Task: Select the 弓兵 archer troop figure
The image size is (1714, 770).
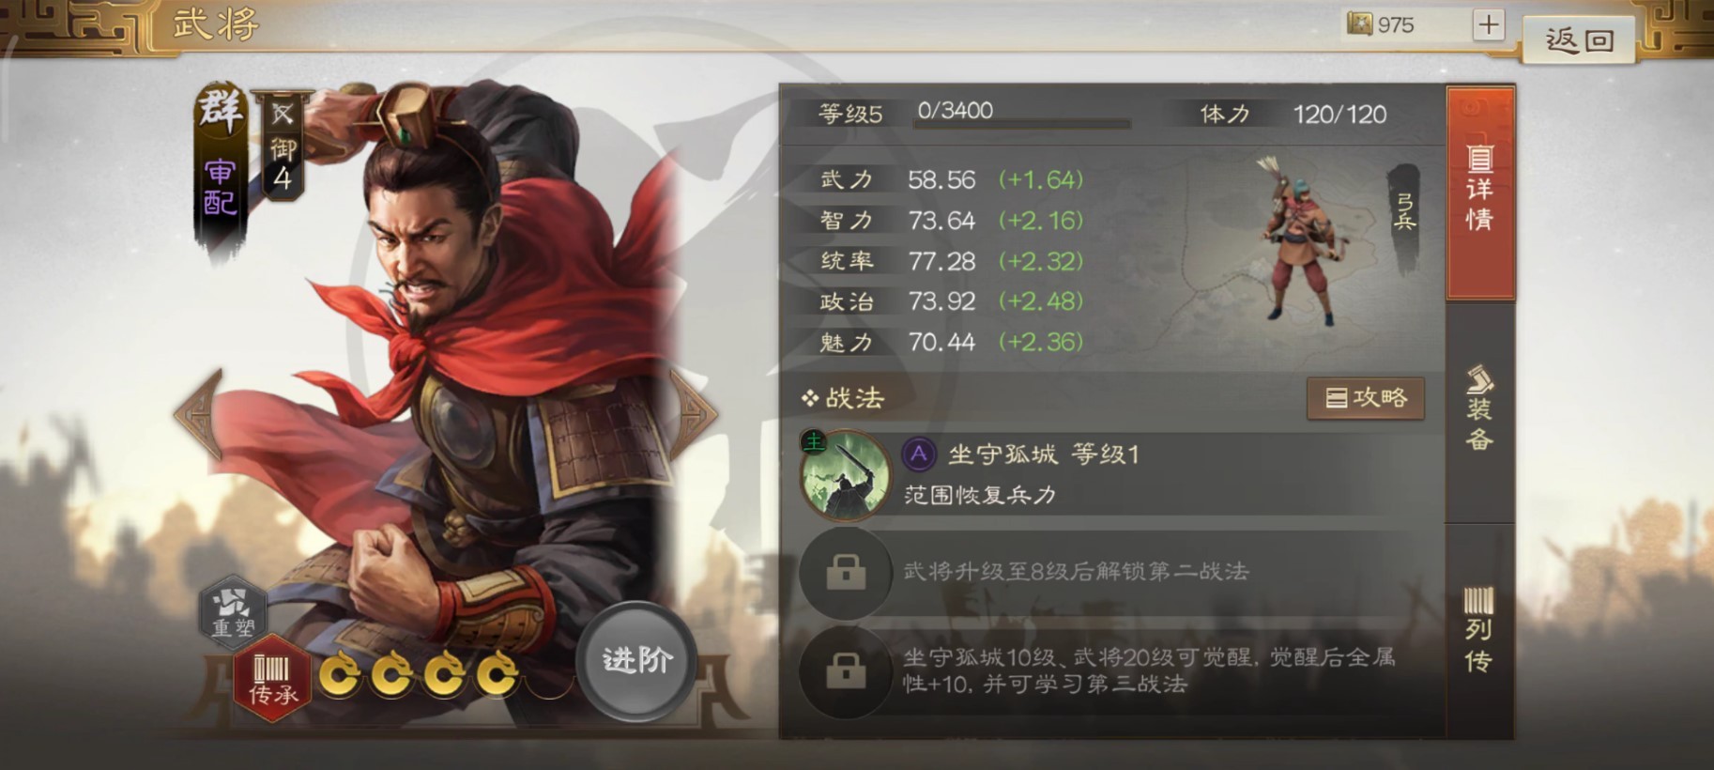Action: pos(1300,240)
